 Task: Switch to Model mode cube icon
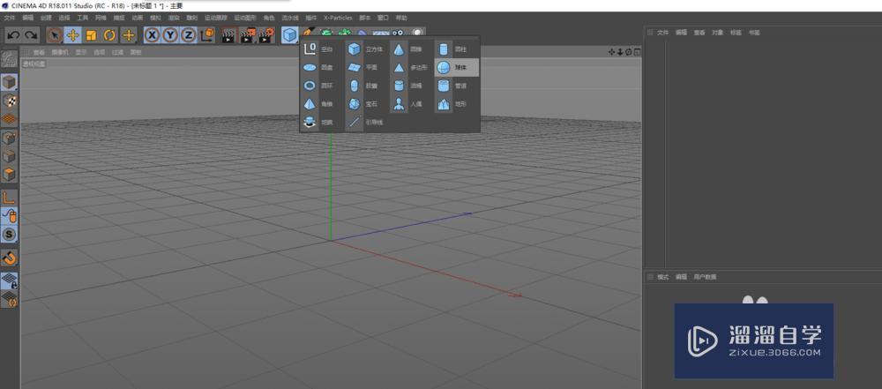9,83
